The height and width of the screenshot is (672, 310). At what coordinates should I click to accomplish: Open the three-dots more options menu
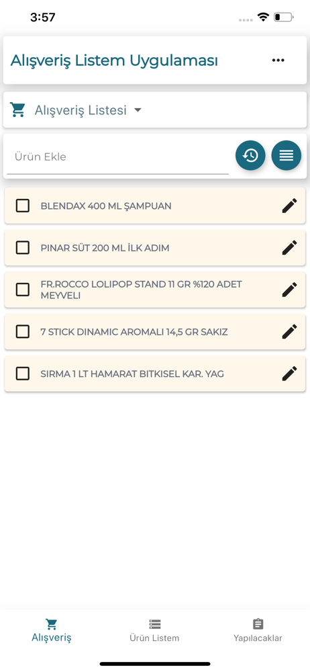click(x=278, y=60)
